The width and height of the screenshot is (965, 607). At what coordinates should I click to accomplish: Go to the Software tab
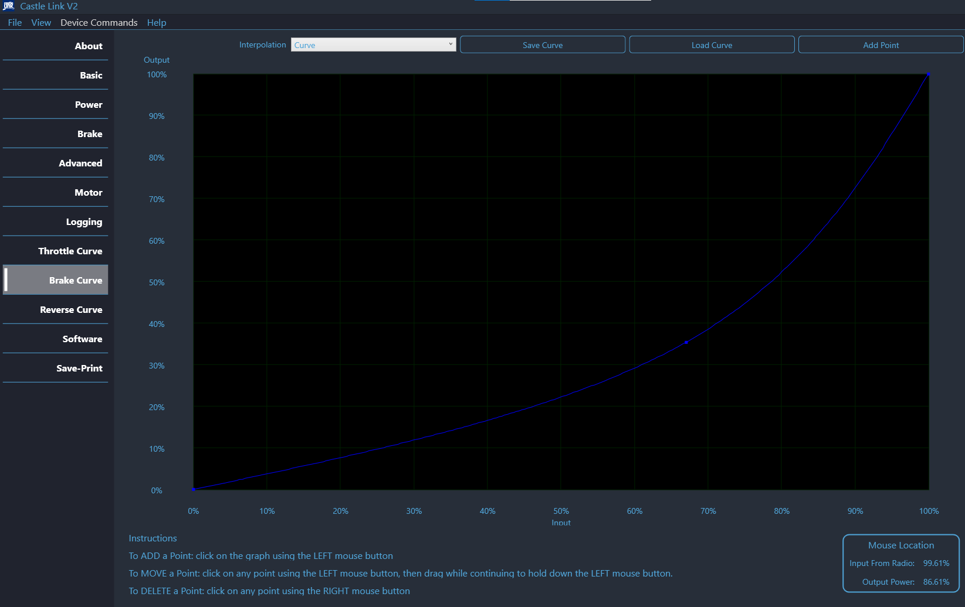[x=55, y=339]
